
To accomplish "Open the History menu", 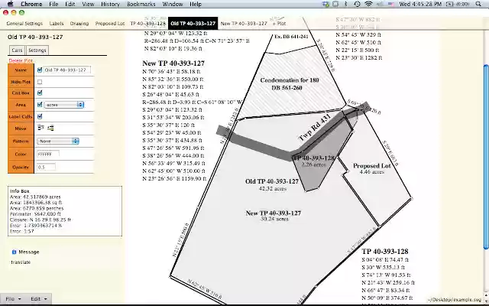I will tap(110, 4).
